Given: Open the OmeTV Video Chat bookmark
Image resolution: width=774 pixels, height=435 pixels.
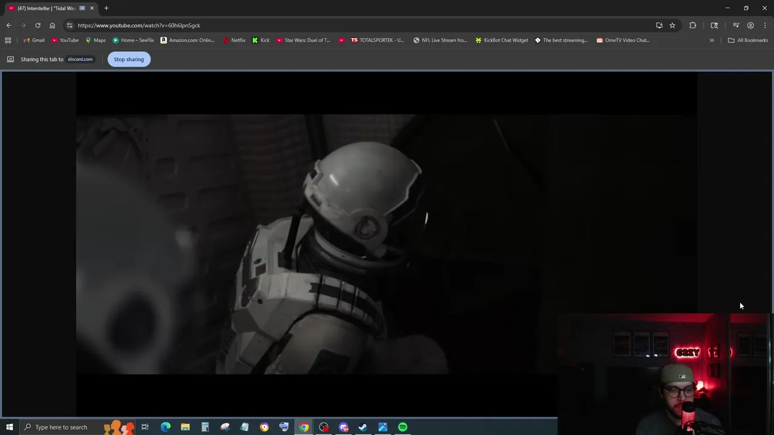Looking at the screenshot, I should pos(623,40).
